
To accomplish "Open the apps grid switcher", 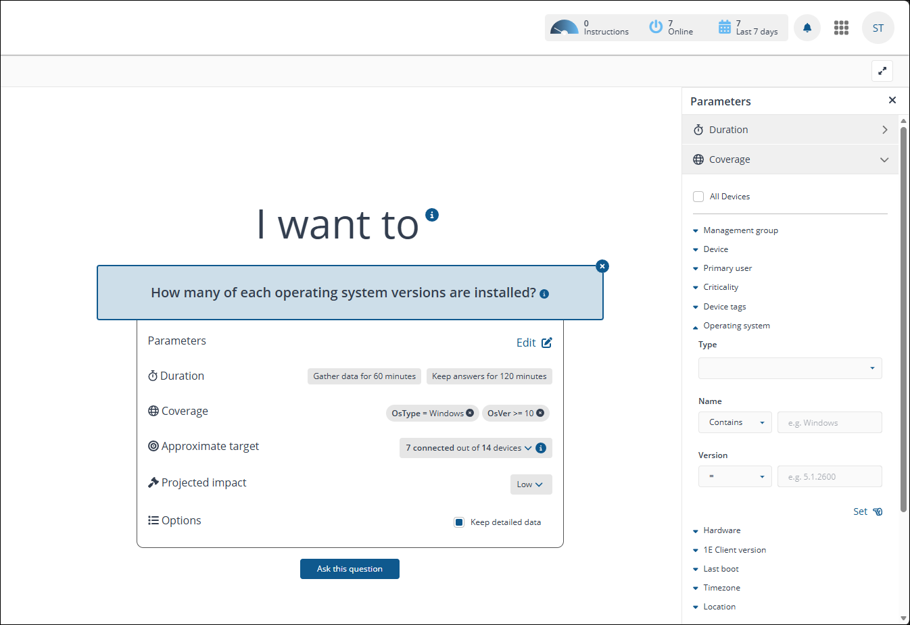I will [x=841, y=28].
